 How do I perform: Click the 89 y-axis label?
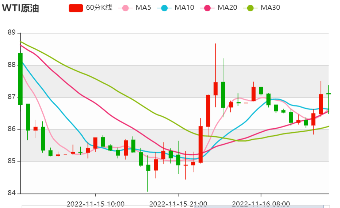(x=11, y=33)
